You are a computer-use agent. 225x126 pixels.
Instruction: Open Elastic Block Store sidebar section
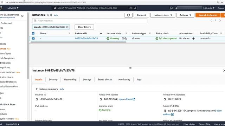tap(8, 104)
